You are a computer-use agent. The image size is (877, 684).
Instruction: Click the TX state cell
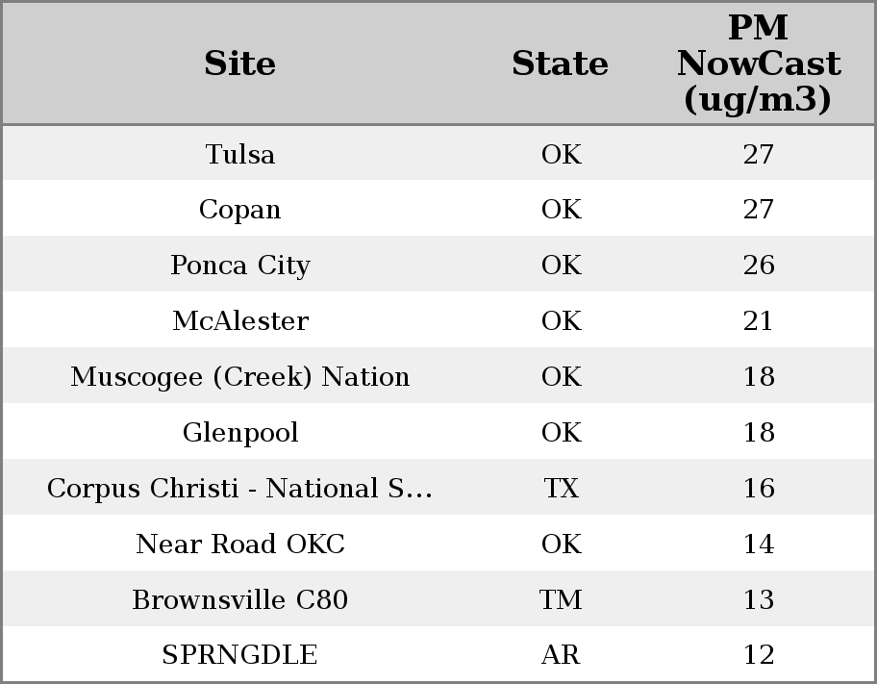click(x=561, y=489)
